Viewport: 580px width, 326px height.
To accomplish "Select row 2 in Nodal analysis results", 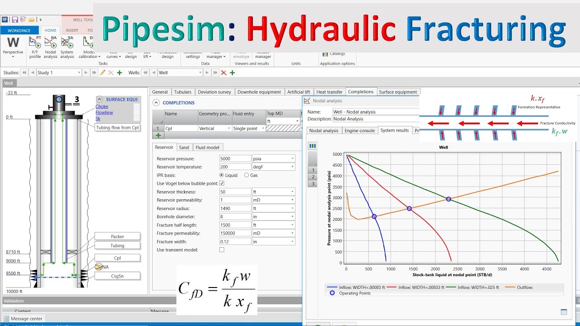I will [x=312, y=177].
